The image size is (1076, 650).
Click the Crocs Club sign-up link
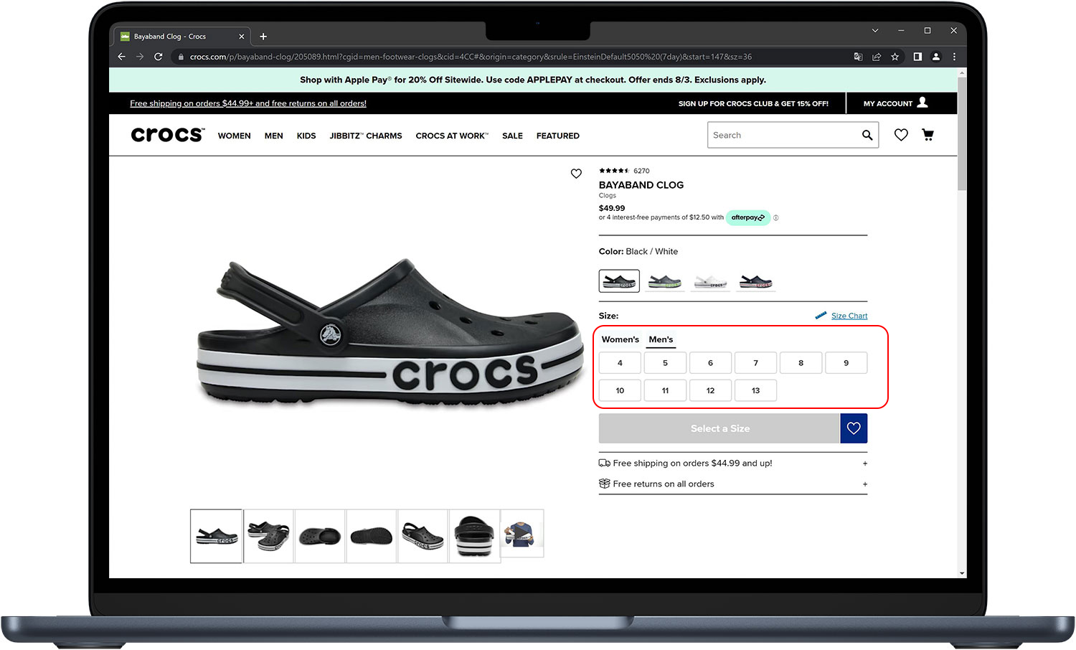click(753, 103)
